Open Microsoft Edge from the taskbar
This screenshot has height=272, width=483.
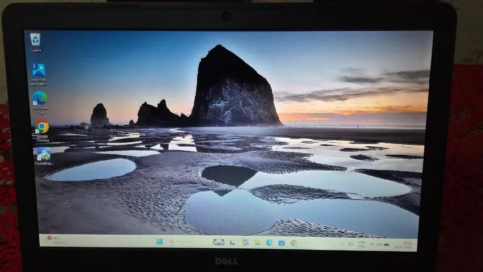click(x=269, y=243)
